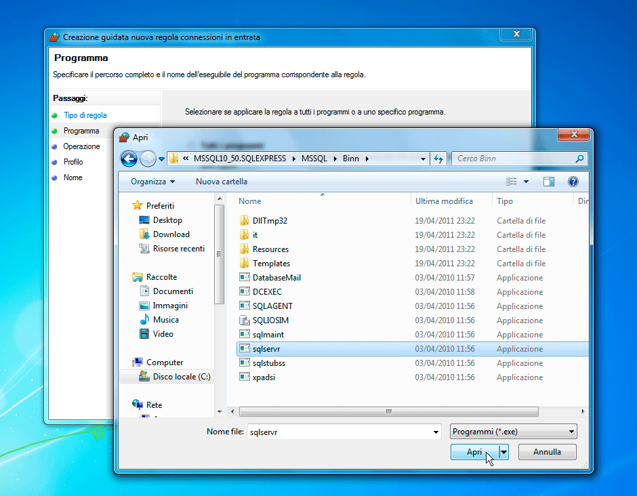The image size is (637, 496).
Task: Select Desktop in the navigation pane
Action: (167, 220)
